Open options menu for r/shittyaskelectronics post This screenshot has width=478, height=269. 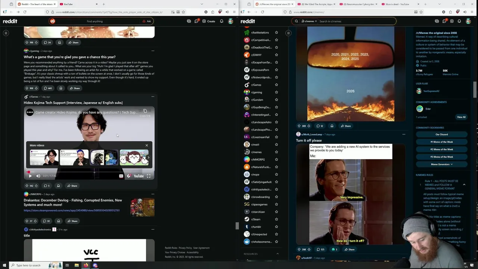point(153,229)
